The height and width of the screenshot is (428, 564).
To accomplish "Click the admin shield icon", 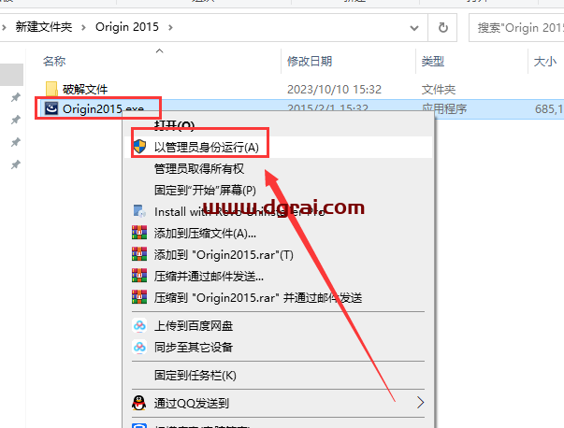I will (139, 147).
